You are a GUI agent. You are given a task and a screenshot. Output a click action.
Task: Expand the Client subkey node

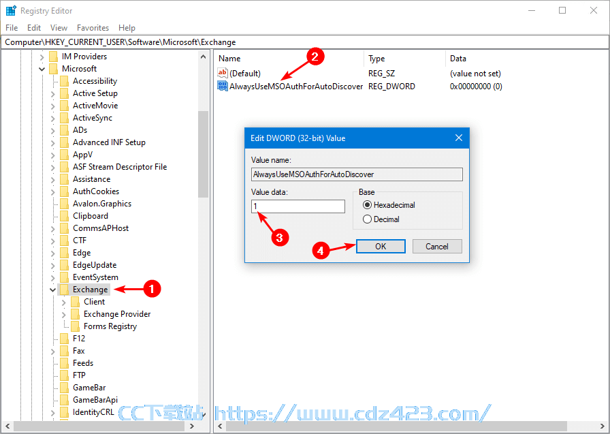coord(63,302)
